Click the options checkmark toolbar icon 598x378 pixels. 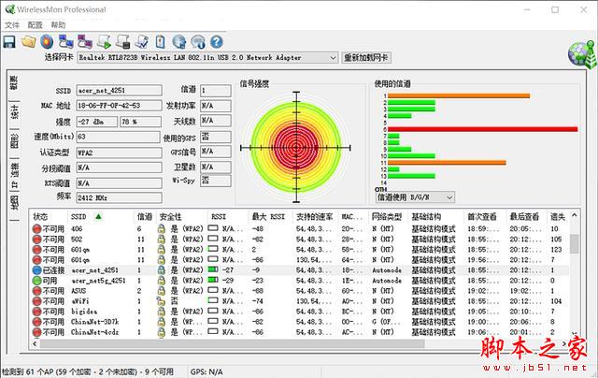pyautogui.click(x=142, y=41)
